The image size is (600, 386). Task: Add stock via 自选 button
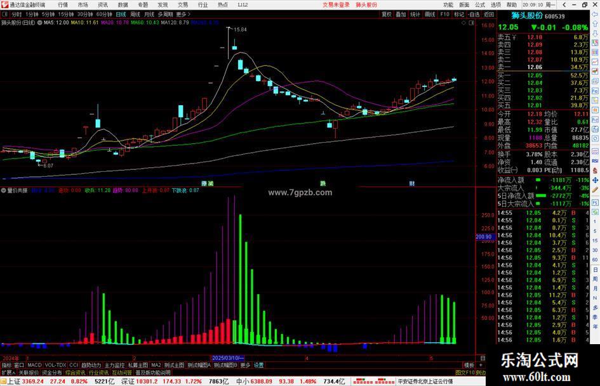coord(474,14)
